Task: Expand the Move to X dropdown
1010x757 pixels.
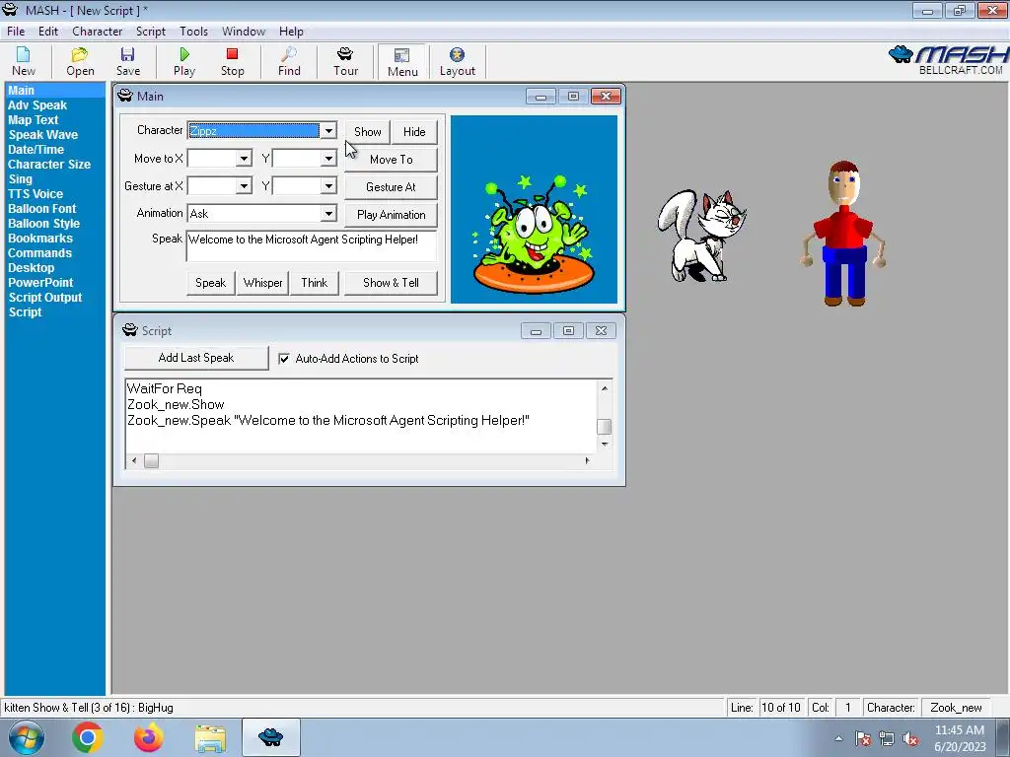Action: [x=244, y=159]
